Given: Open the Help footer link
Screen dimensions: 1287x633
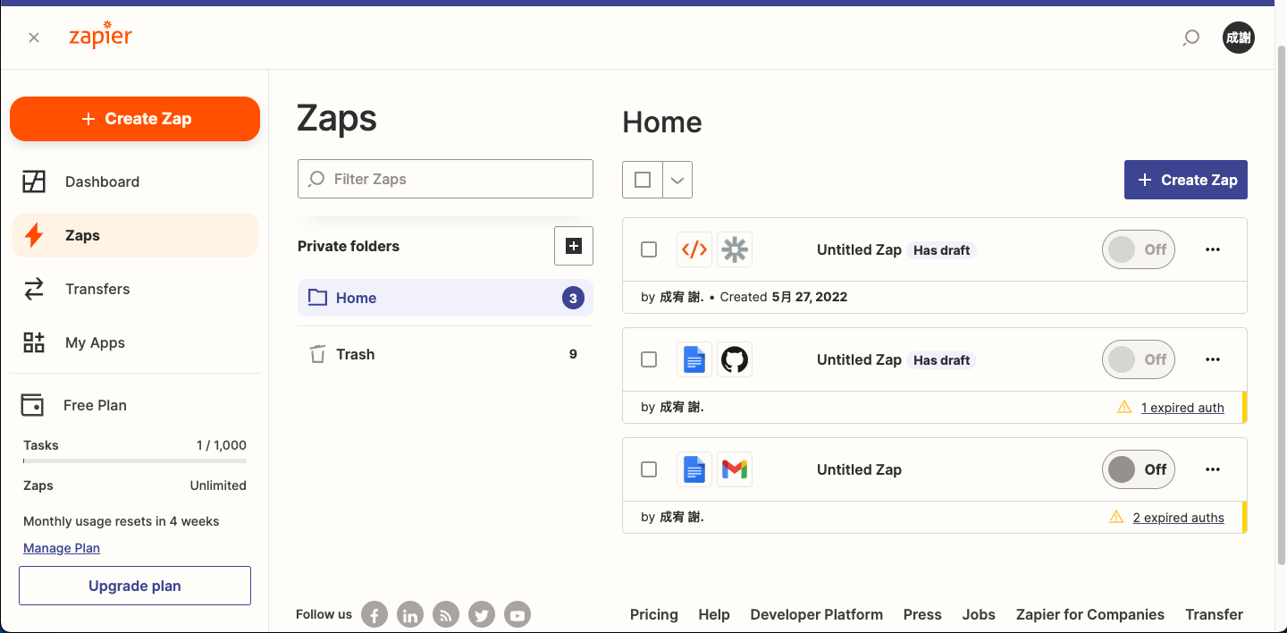Looking at the screenshot, I should (x=714, y=614).
